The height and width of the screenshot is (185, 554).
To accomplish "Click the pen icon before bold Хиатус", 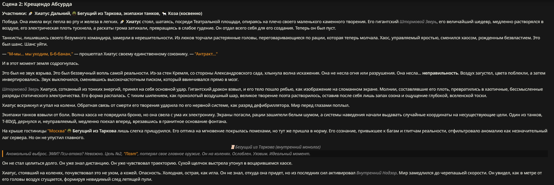I will (x=122, y=22).
